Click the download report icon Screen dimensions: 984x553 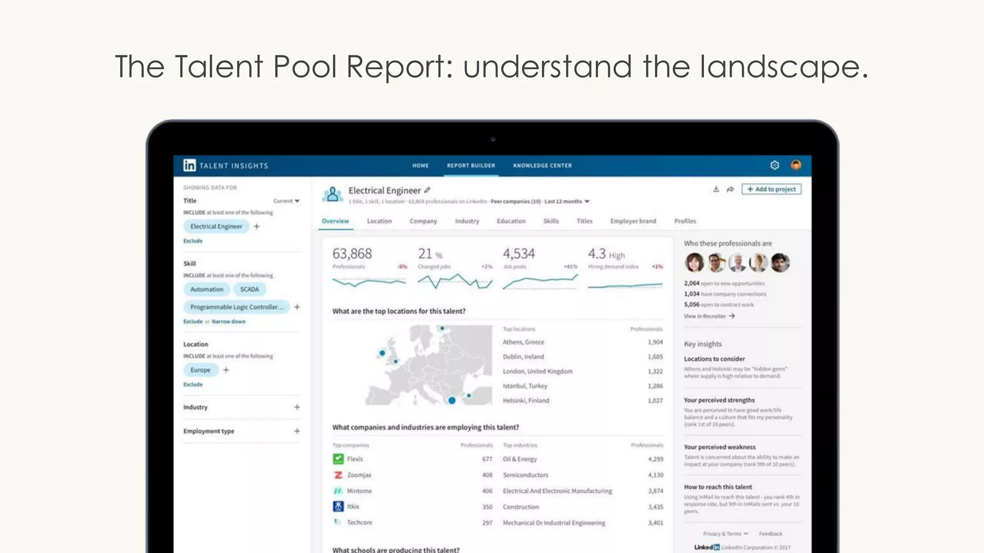[x=716, y=189]
